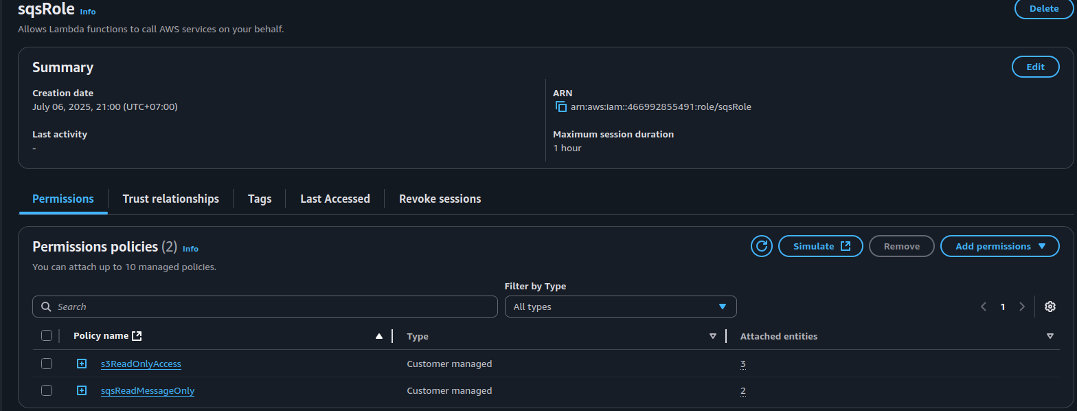Open table preferences gear icon
This screenshot has height=411, width=1077.
click(1050, 307)
